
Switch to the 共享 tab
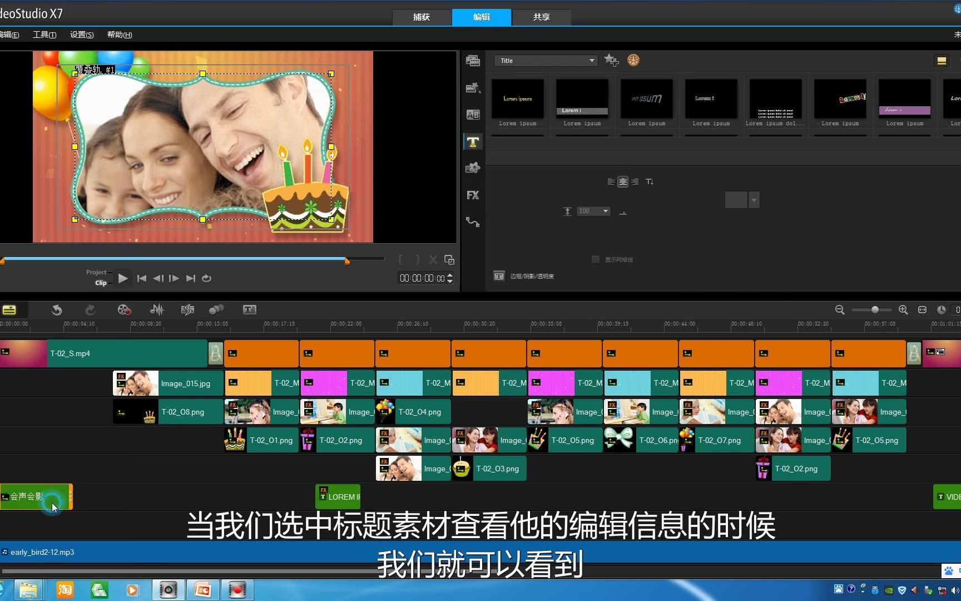click(x=541, y=17)
